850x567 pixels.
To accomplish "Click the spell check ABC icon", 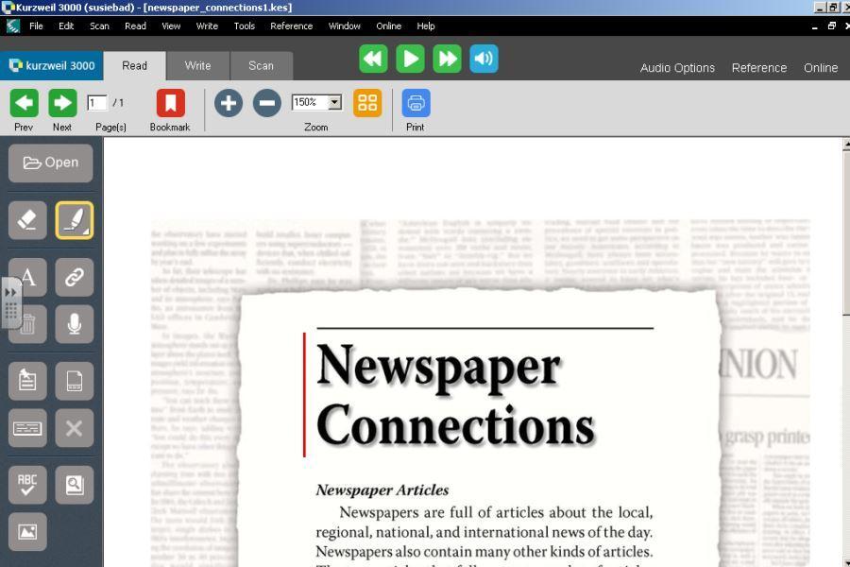I will point(27,485).
